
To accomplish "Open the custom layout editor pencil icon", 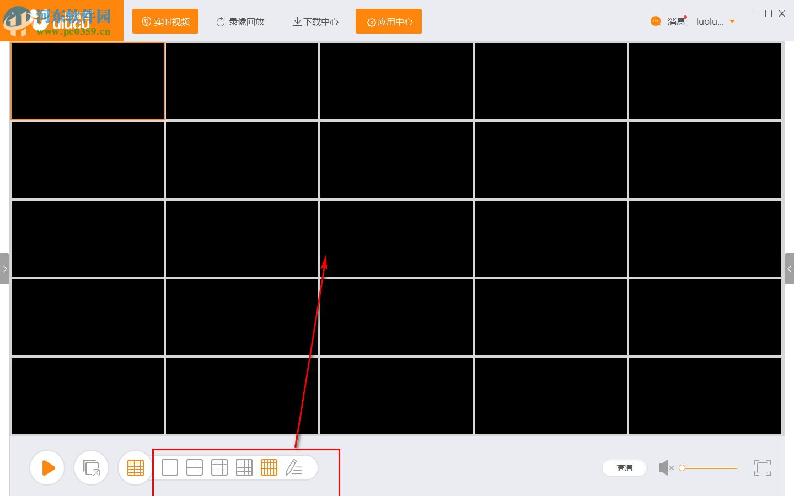I will point(294,467).
